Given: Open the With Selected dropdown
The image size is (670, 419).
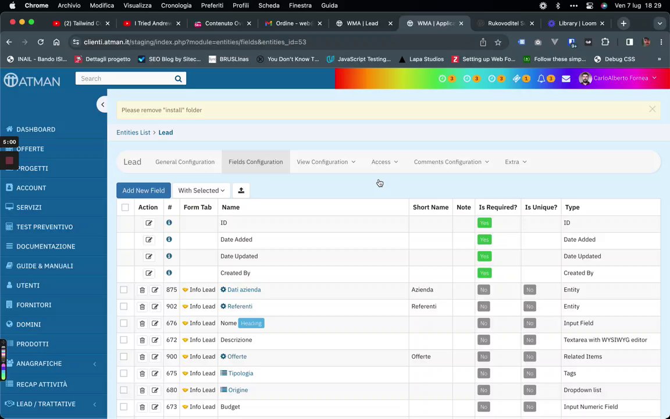Looking at the screenshot, I should point(201,191).
